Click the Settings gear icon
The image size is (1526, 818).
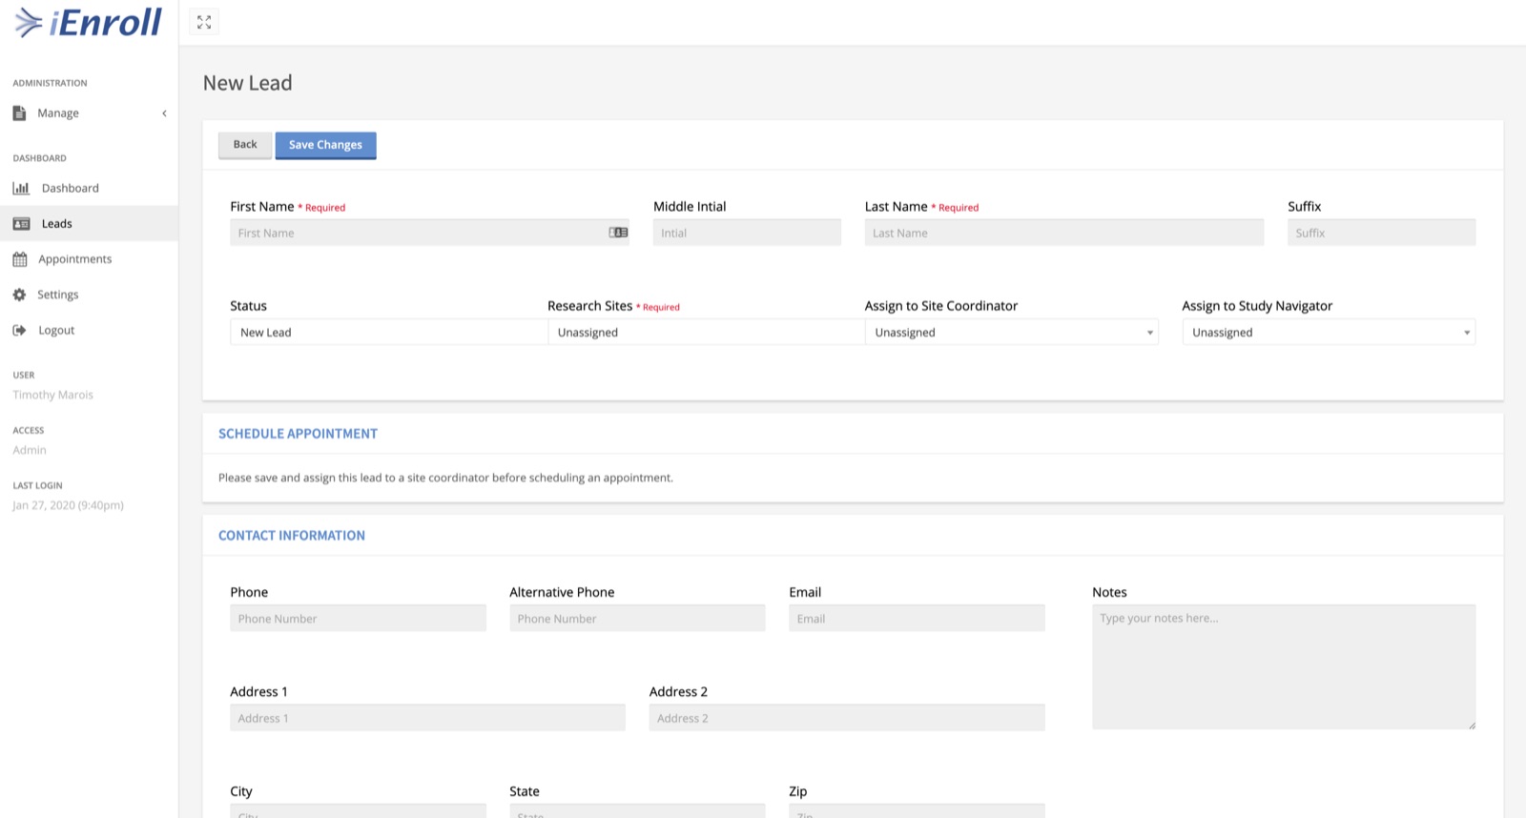coord(19,295)
